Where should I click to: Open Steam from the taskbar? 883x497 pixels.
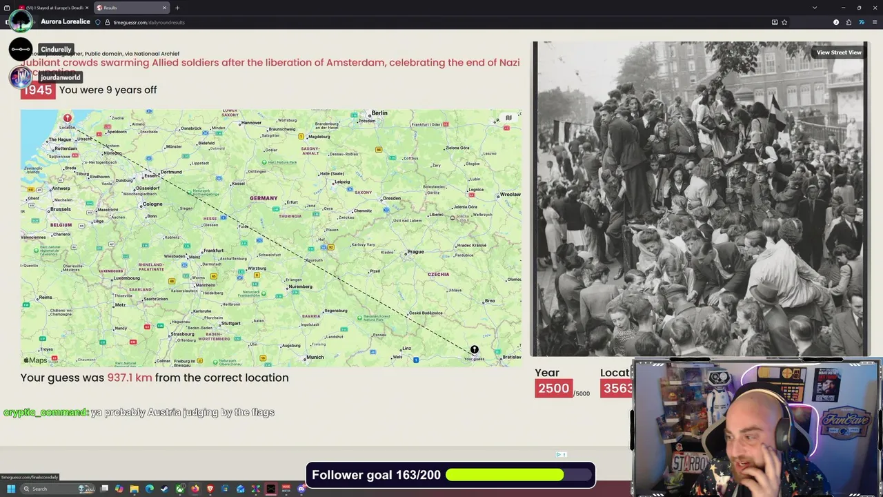point(164,489)
